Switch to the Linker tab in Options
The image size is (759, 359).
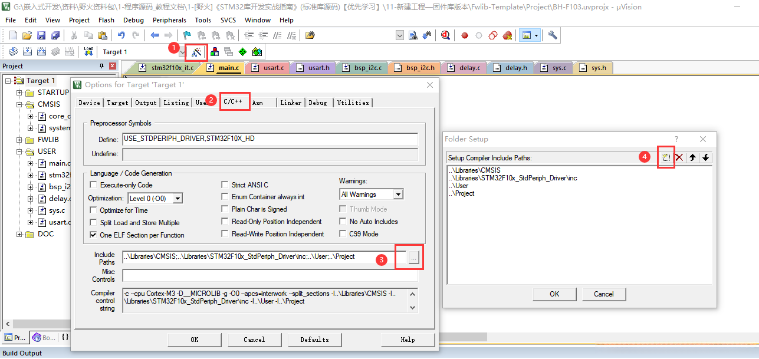click(291, 103)
